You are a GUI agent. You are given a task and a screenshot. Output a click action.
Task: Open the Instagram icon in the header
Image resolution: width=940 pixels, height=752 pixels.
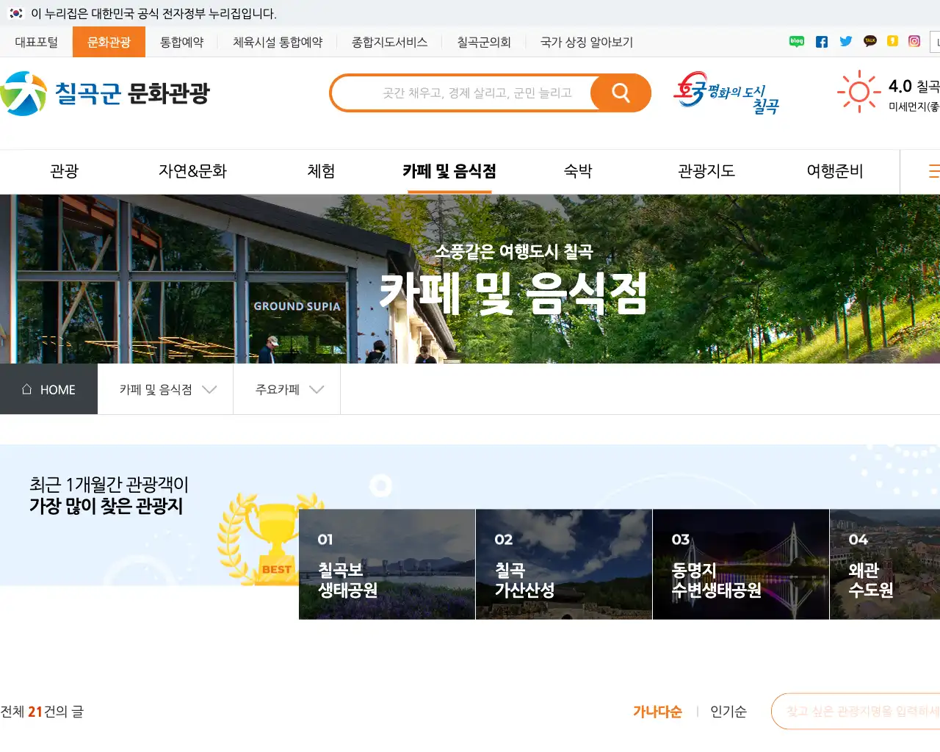914,42
